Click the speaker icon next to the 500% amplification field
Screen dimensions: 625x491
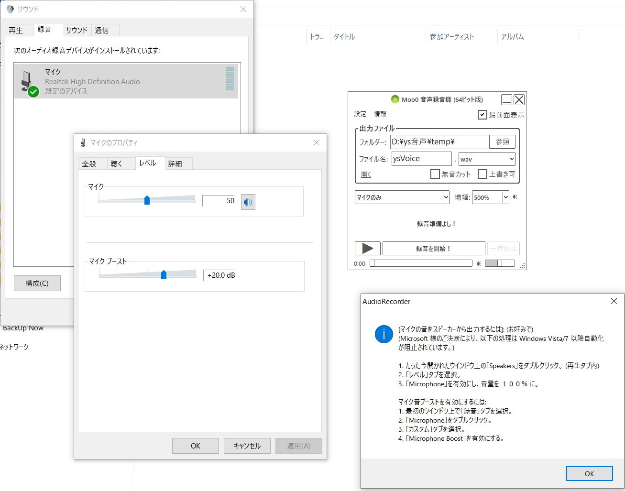click(x=515, y=197)
